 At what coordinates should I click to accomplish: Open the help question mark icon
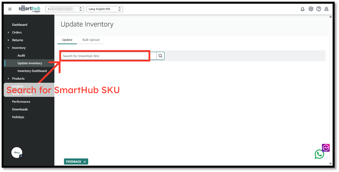[x=319, y=9]
